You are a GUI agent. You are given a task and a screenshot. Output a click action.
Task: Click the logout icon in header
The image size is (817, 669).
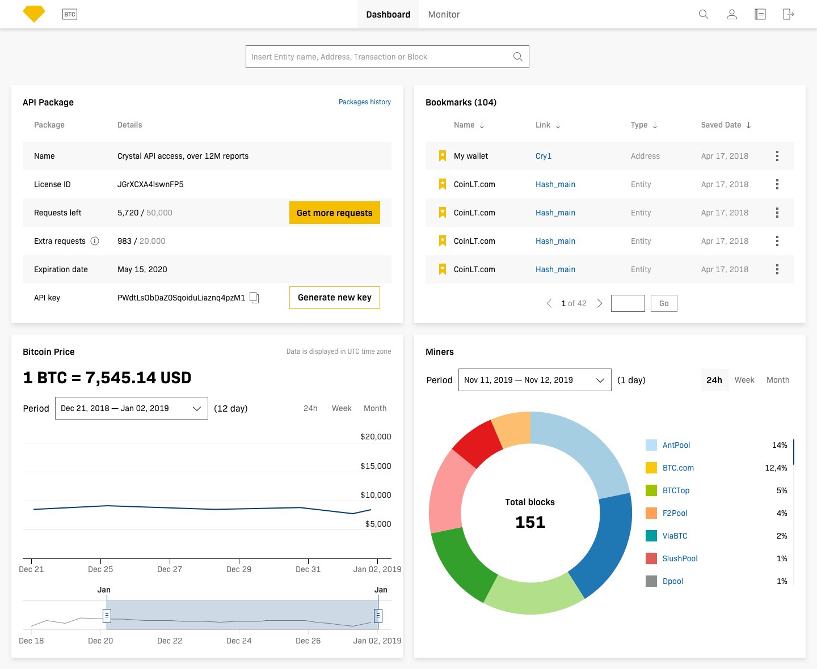click(x=789, y=14)
